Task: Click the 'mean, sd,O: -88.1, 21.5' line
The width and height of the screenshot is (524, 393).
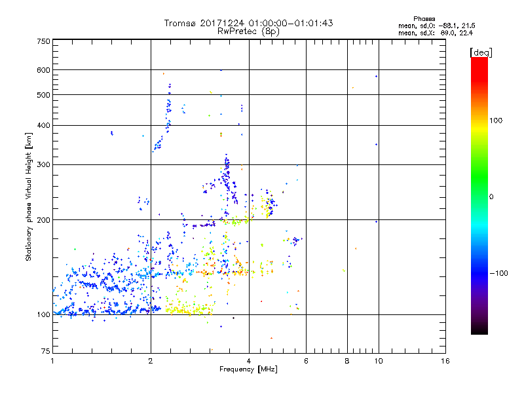Action: (436, 26)
